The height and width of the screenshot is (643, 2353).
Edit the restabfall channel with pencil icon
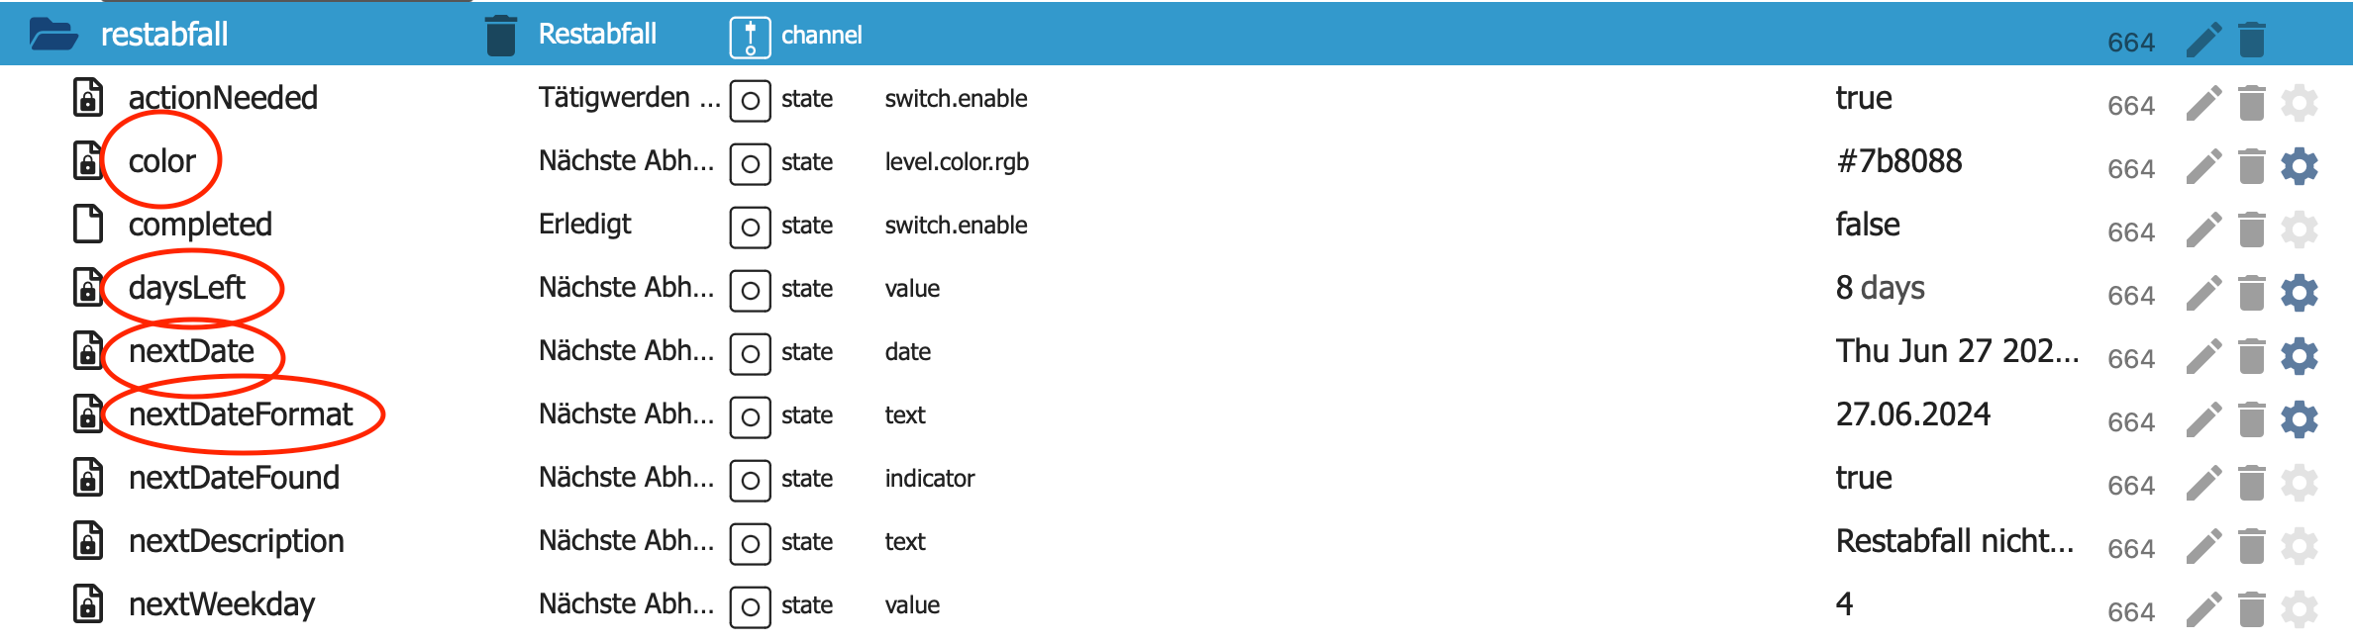coord(2203,40)
